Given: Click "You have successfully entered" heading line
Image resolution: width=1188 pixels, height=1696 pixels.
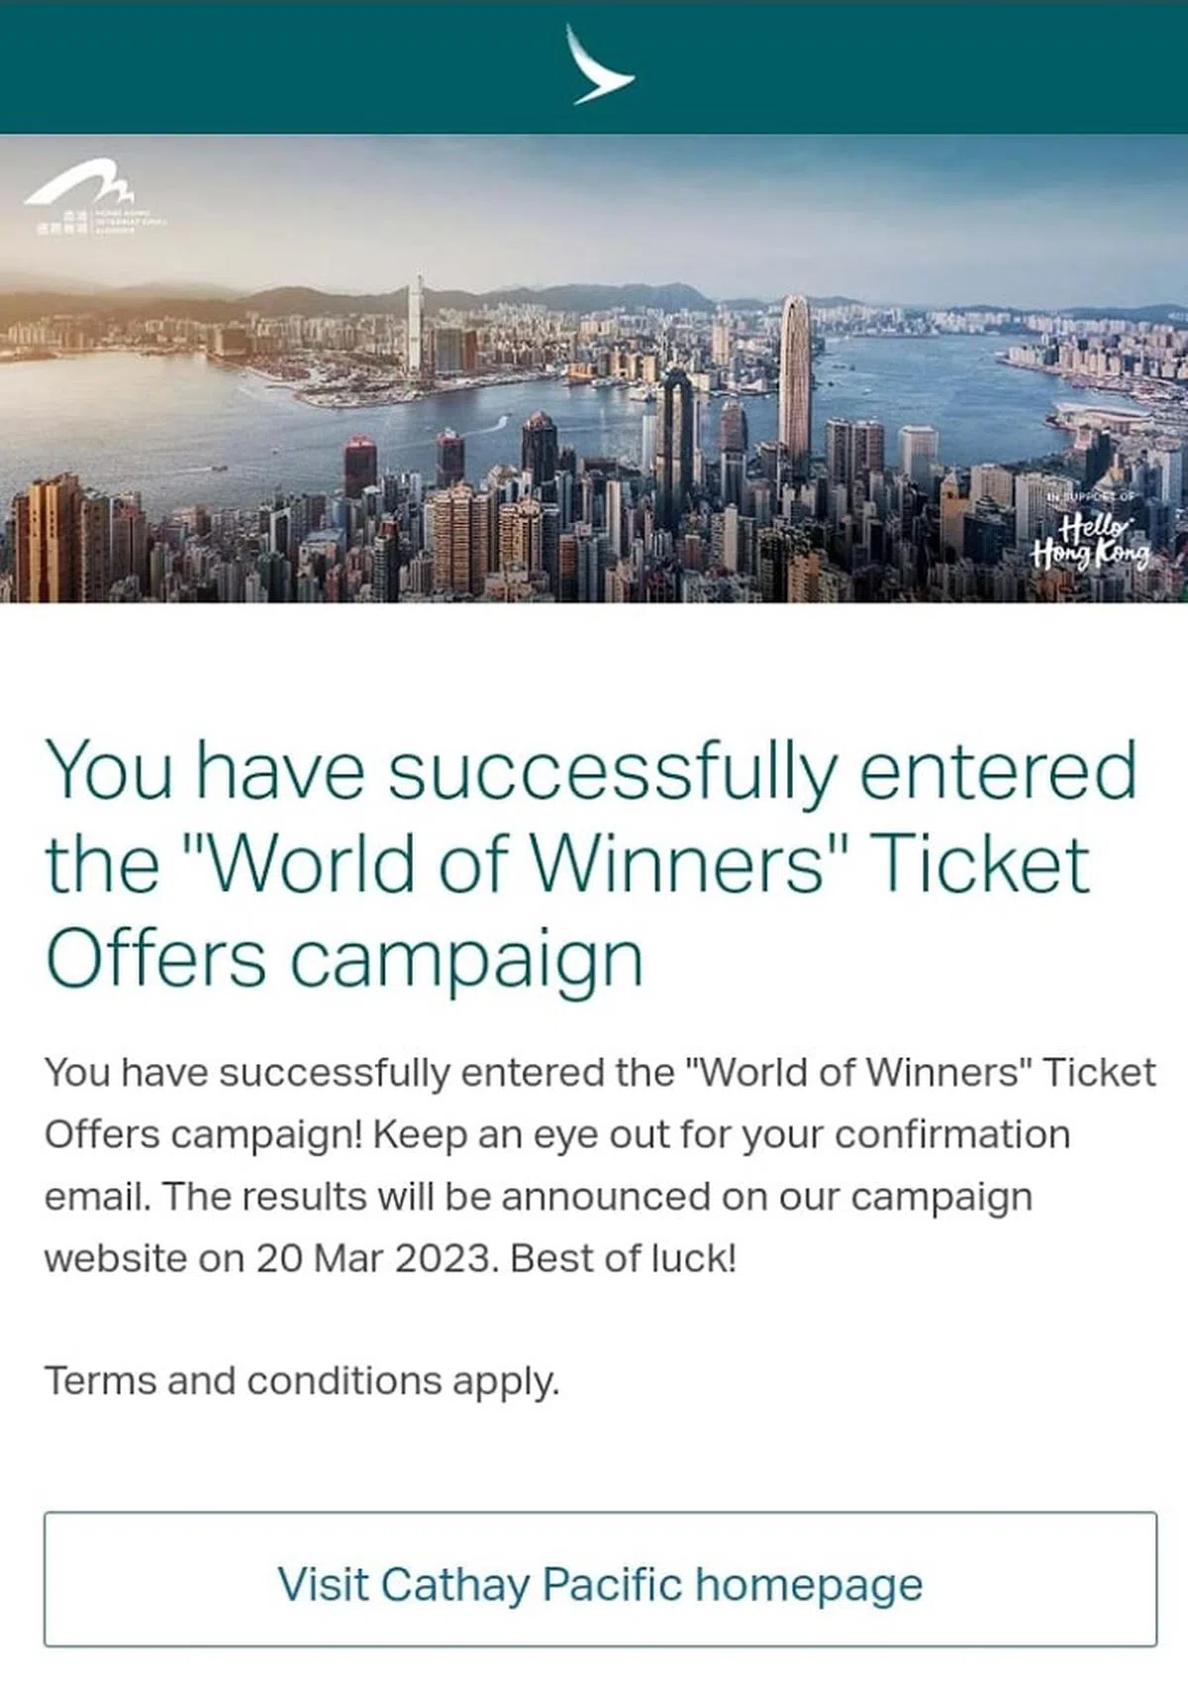Looking at the screenshot, I should point(591,771).
